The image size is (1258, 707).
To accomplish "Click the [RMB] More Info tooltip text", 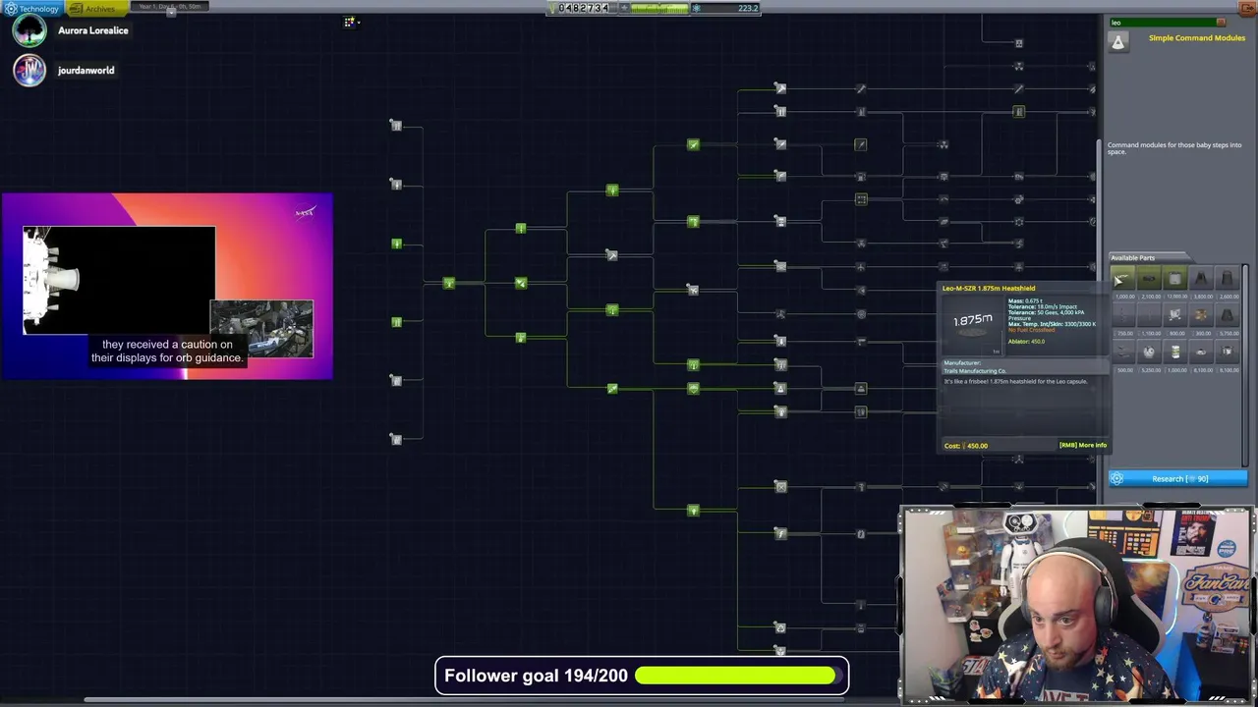I will click(x=1082, y=445).
